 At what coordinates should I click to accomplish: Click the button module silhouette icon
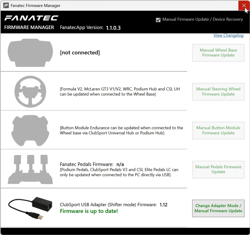[30, 131]
